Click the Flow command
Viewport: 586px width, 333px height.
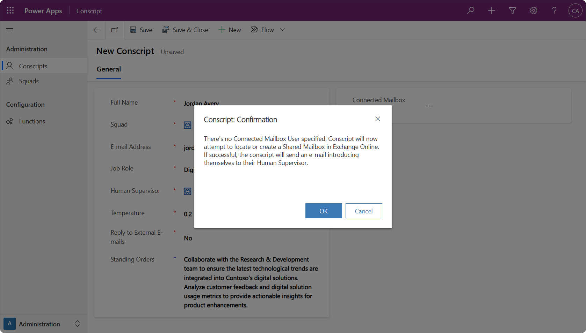pyautogui.click(x=262, y=30)
